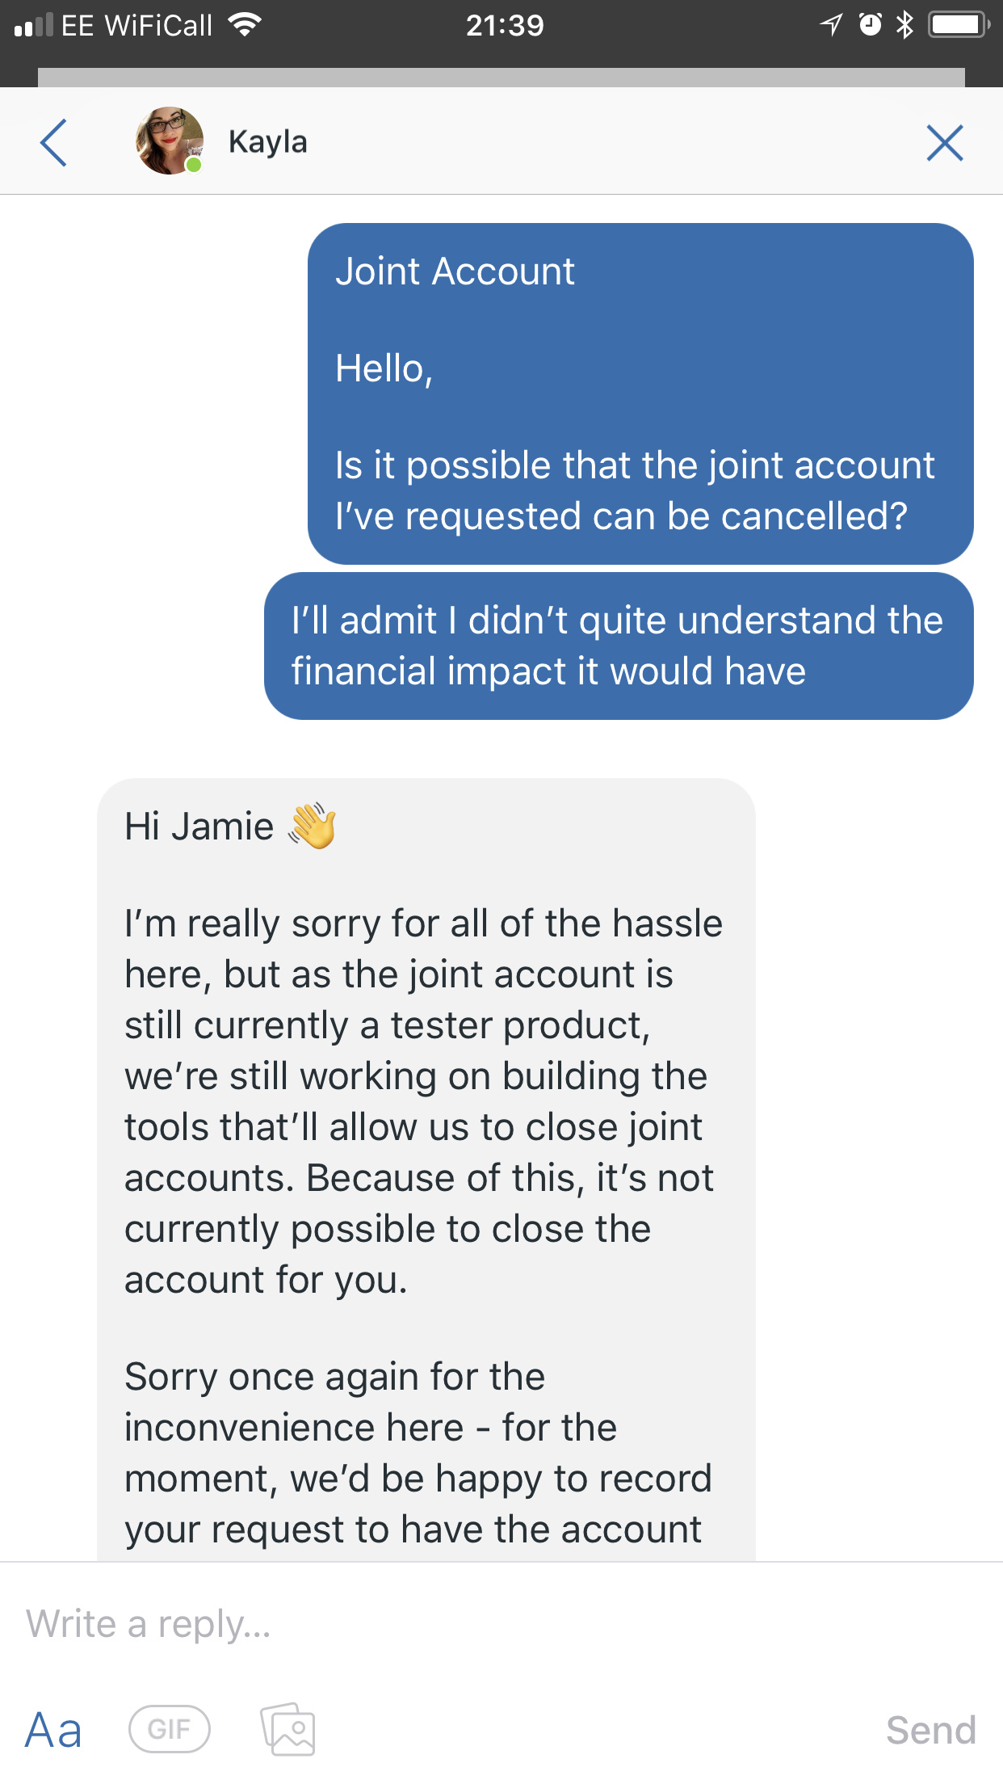This screenshot has height=1784, width=1003.
Task: Tap the Aa text formatting icon
Action: pyautogui.click(x=53, y=1730)
